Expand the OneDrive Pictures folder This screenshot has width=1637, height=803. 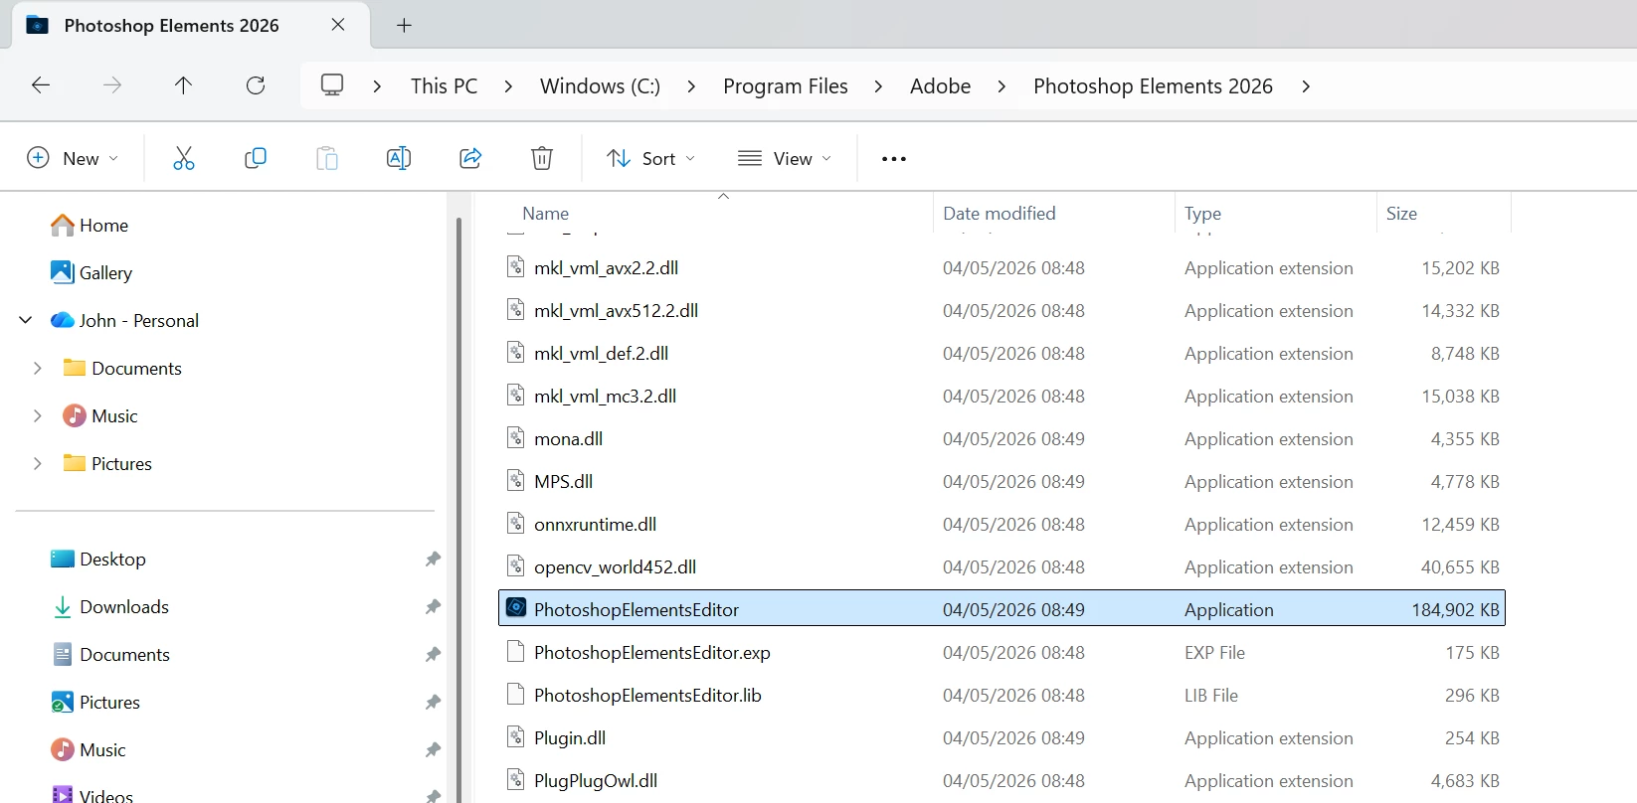pos(38,463)
